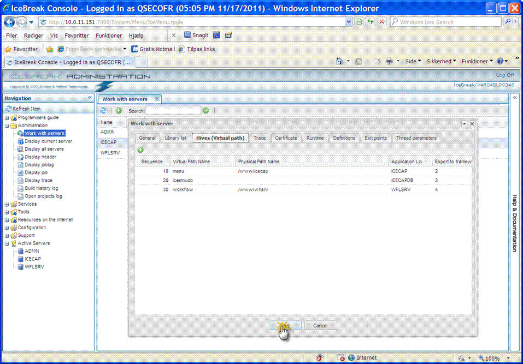523x364 pixels.
Task: Open the Rediger menu
Action: [33, 35]
